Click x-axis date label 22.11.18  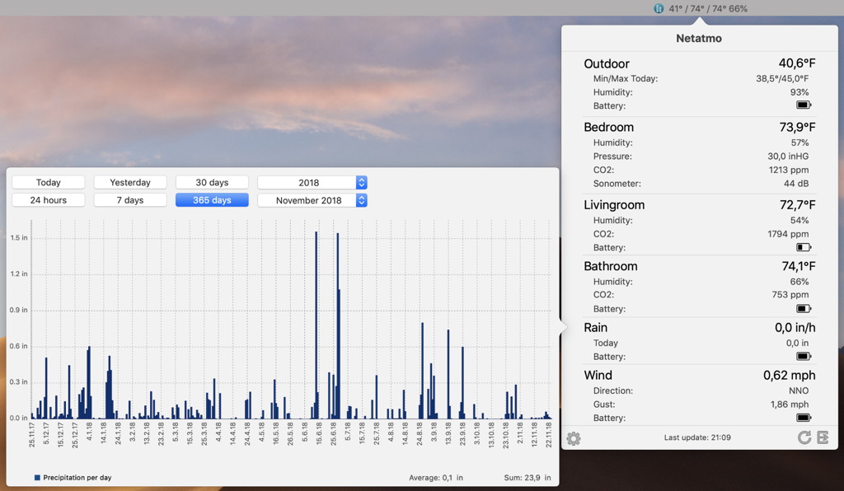tap(549, 434)
